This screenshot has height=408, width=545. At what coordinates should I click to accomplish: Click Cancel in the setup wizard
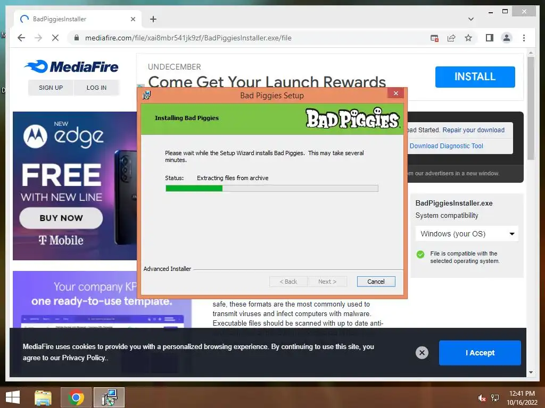coord(376,282)
